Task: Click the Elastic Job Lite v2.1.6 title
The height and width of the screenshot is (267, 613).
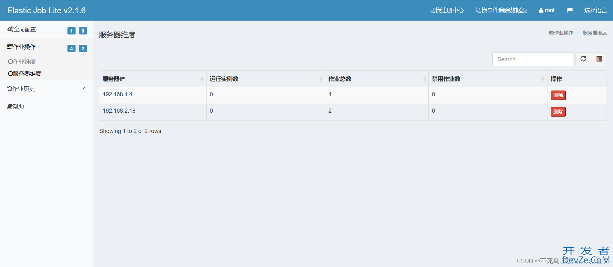Action: (46, 10)
